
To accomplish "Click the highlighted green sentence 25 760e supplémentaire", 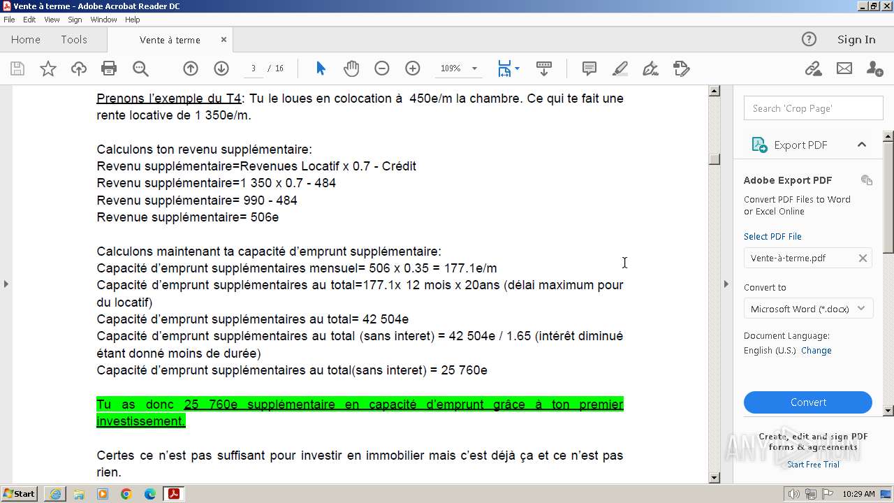I will [x=360, y=413].
